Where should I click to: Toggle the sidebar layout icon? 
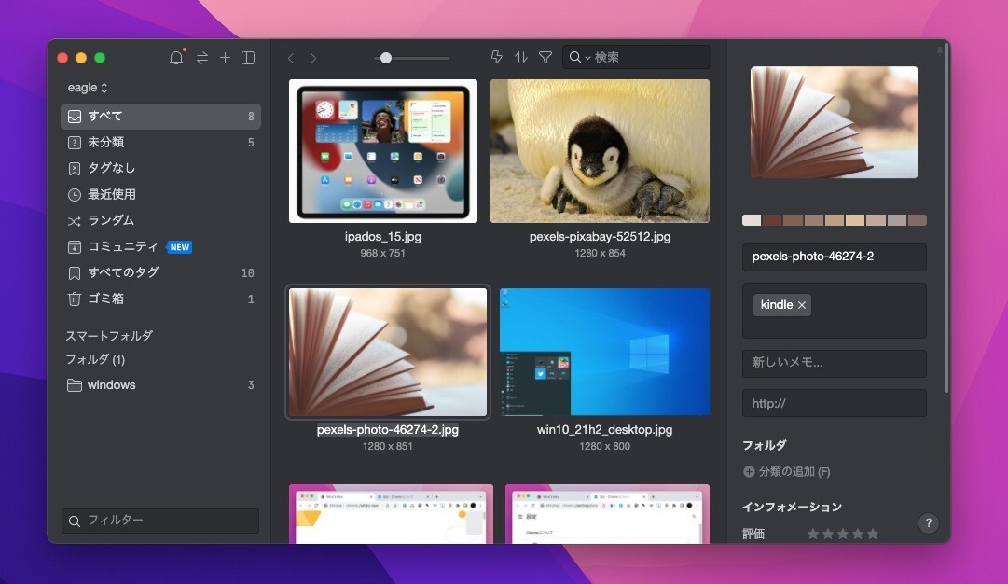click(x=248, y=58)
